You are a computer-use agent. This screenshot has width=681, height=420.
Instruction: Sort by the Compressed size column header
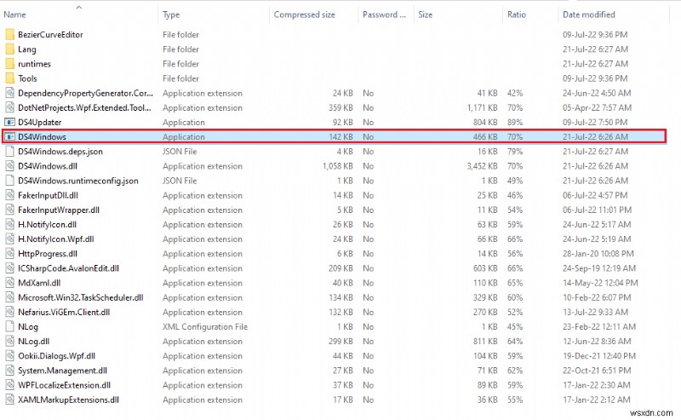pyautogui.click(x=305, y=14)
